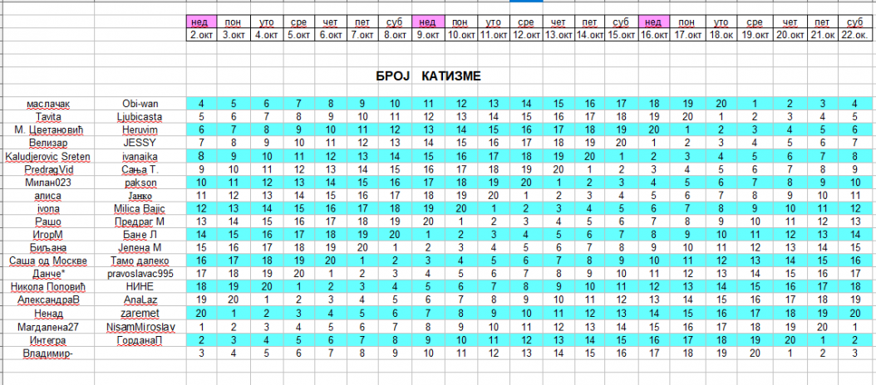The height and width of the screenshot is (385, 876).
Task: Select the cell containing 'Obi-wan'
Action: pos(140,104)
